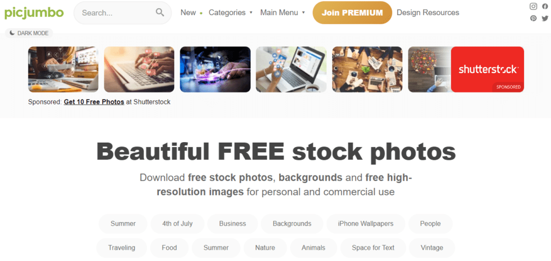Open picjumbo's Facebook page icon
This screenshot has width=551, height=261.
click(545, 6)
